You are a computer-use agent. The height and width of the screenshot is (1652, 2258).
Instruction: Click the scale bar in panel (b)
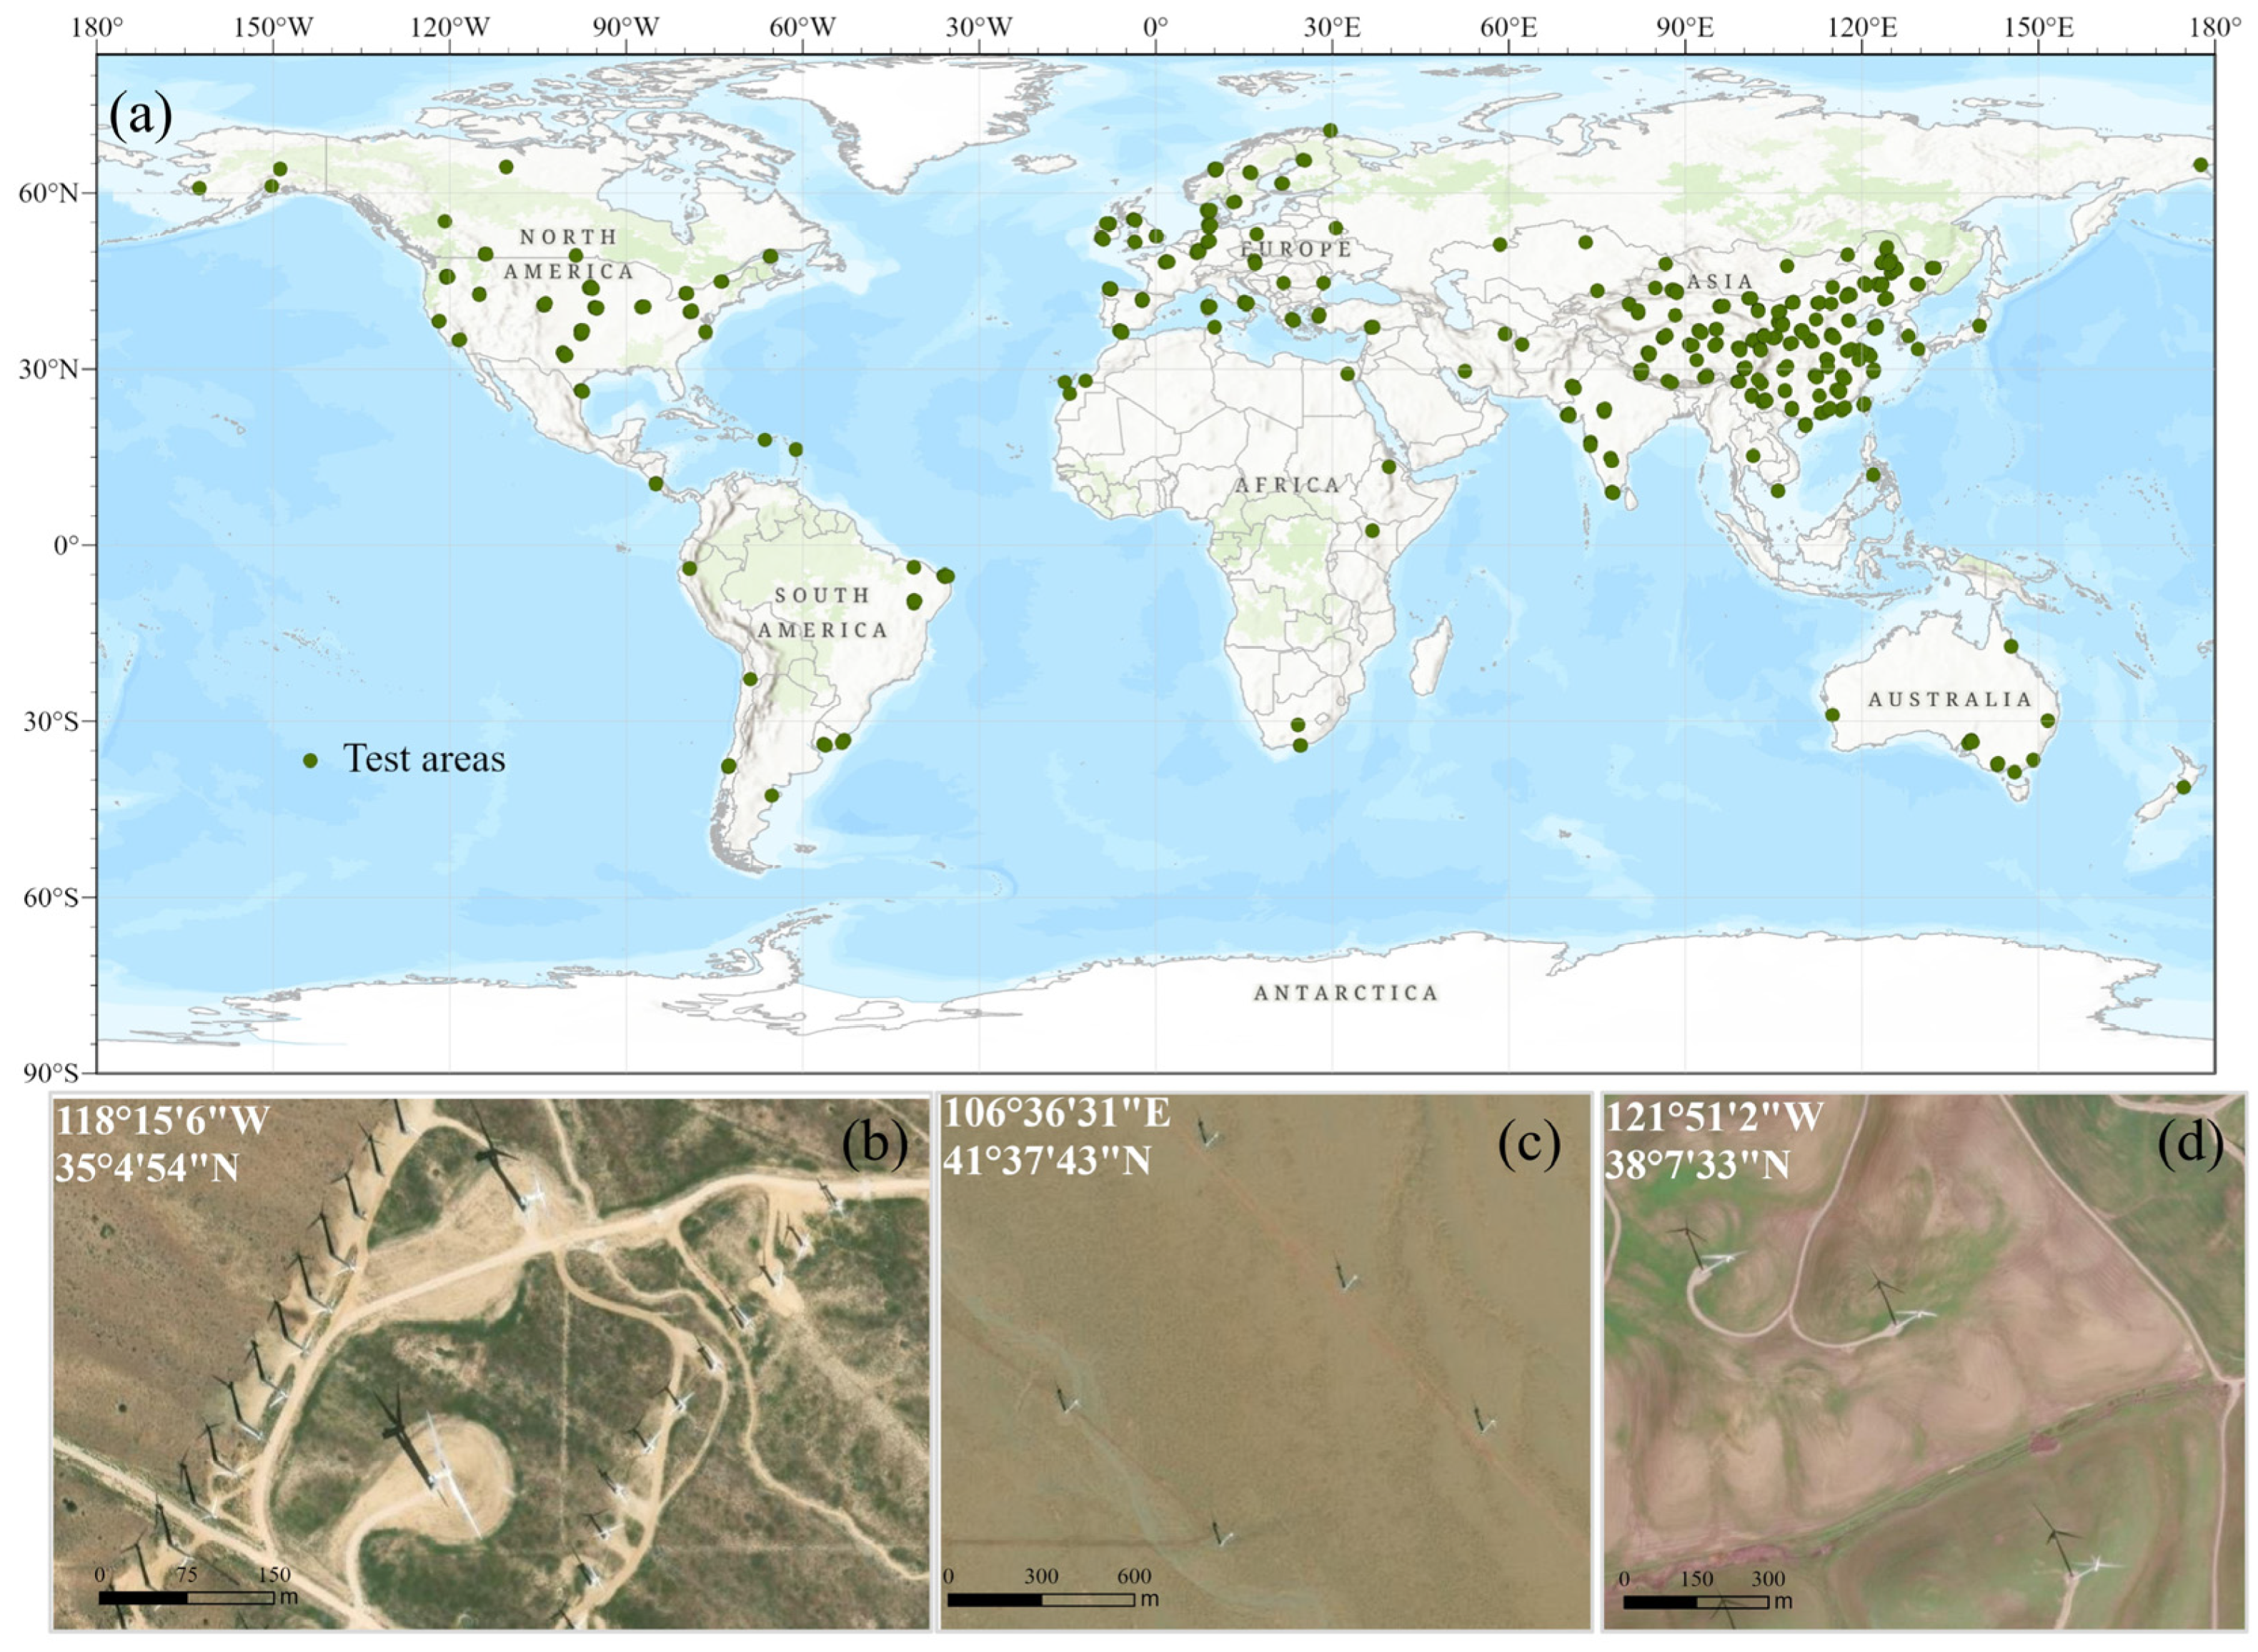point(186,1597)
